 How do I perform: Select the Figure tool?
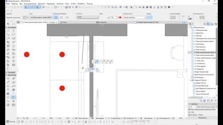click(x=8, y=105)
